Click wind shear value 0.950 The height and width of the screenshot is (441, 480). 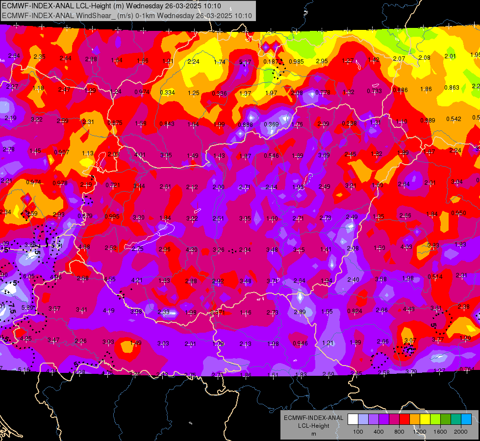(458, 213)
